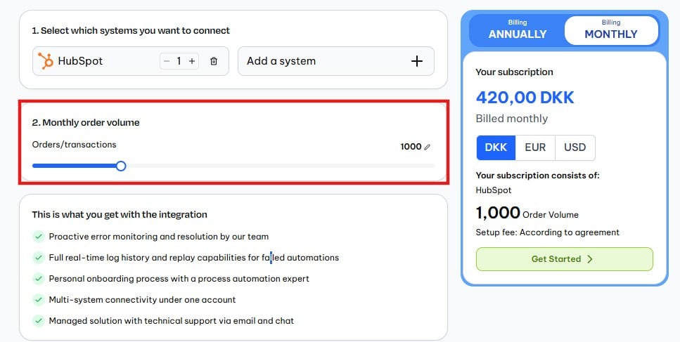
Task: Click checkmark beside Full real-time log history
Action: point(39,258)
